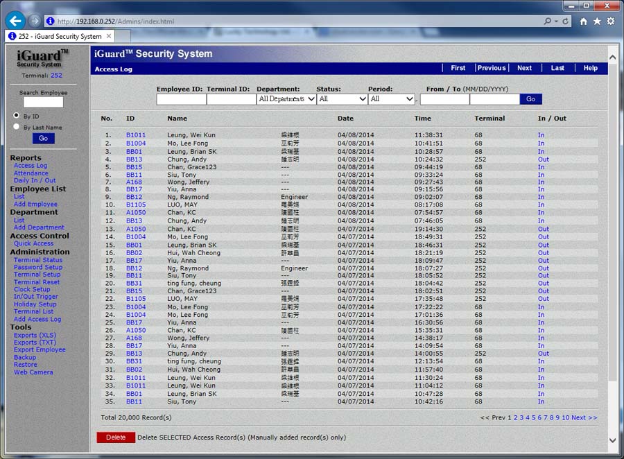Click the red Delete button
Screen dimensions: 624x459
116,438
